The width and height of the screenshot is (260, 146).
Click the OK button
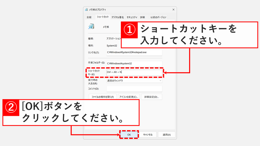tap(129, 135)
